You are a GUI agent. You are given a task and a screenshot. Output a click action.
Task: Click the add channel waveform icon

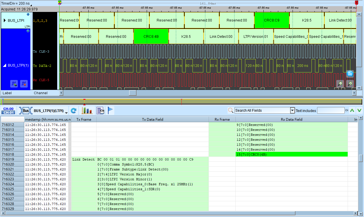[x=14, y=84]
